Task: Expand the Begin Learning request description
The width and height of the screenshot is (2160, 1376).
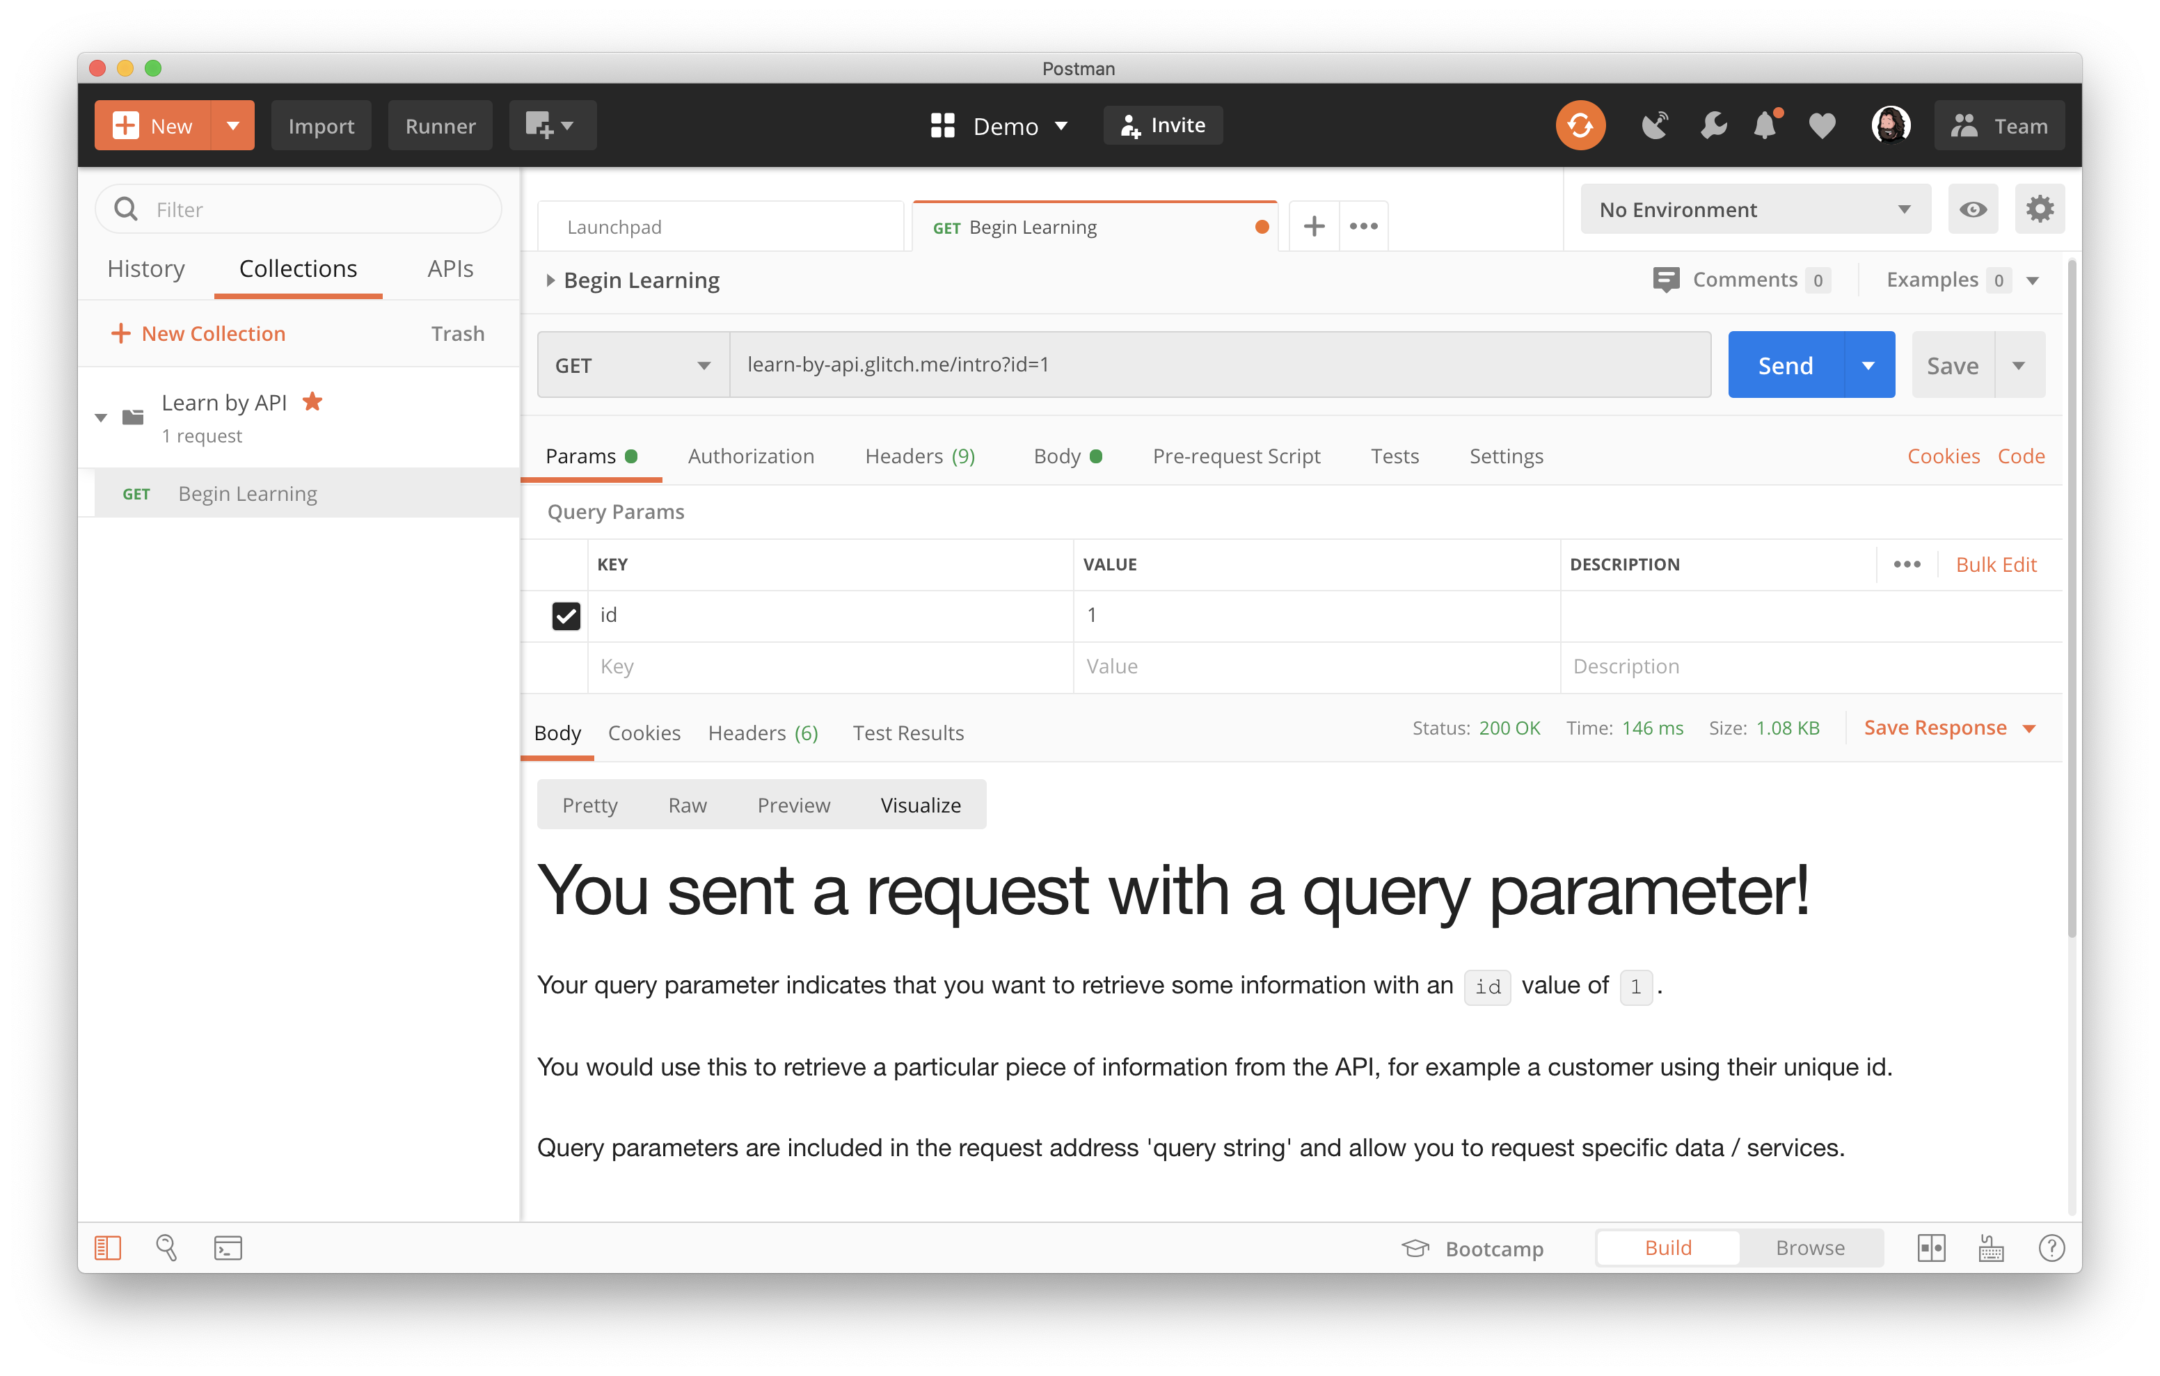Action: pos(550,281)
